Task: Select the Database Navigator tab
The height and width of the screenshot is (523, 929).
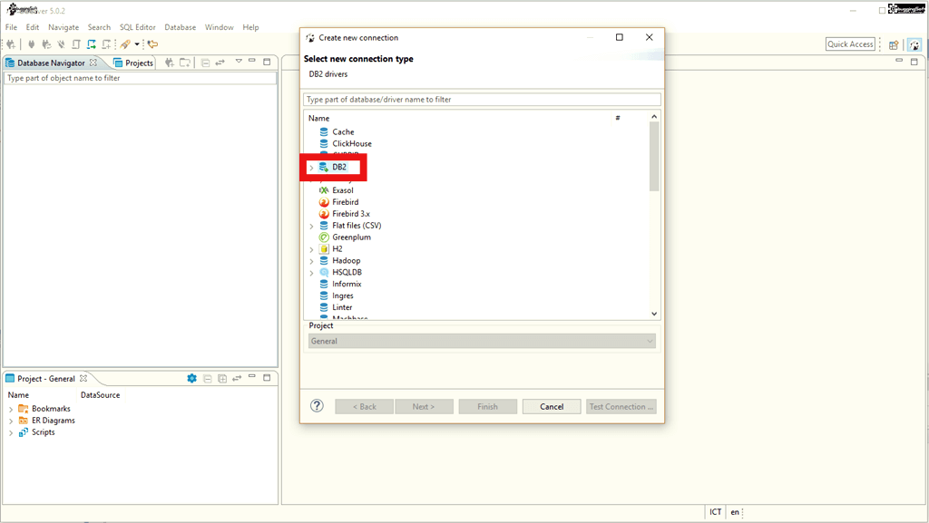Action: coord(51,63)
